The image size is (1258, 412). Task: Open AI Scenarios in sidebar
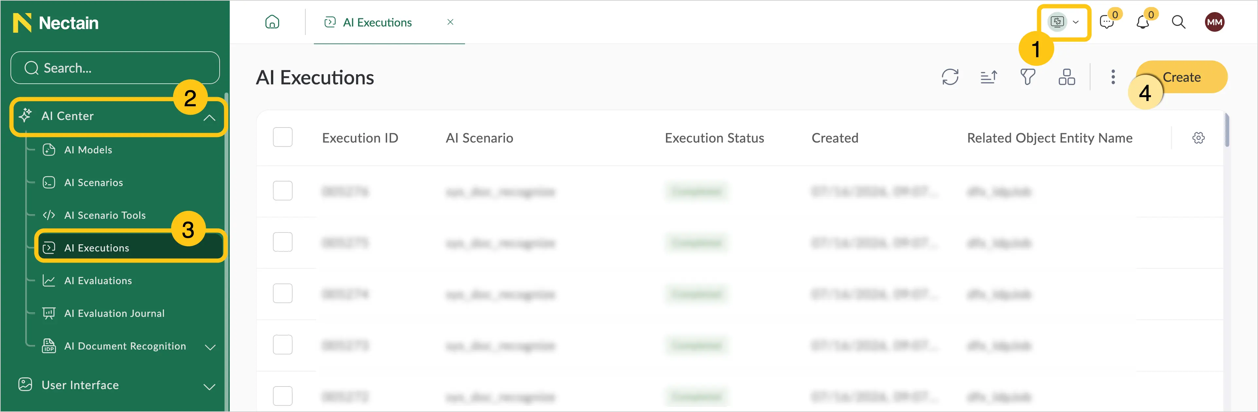pyautogui.click(x=93, y=182)
